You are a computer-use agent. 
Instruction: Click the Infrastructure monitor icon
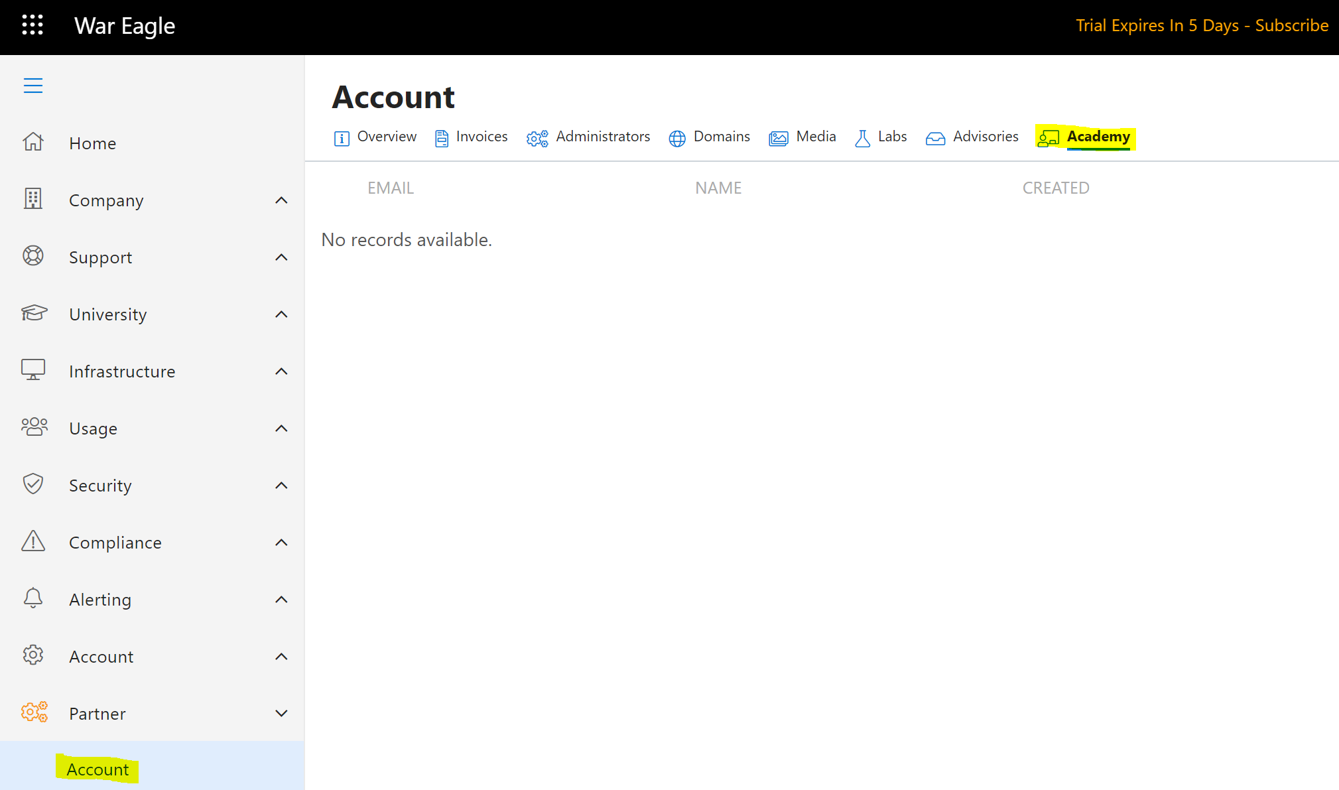tap(33, 370)
